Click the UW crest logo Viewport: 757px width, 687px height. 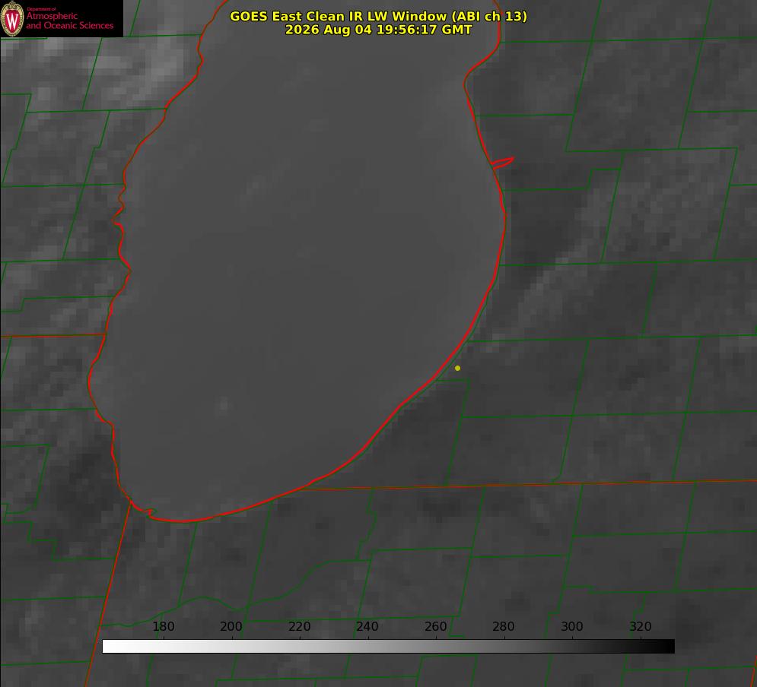(x=12, y=18)
